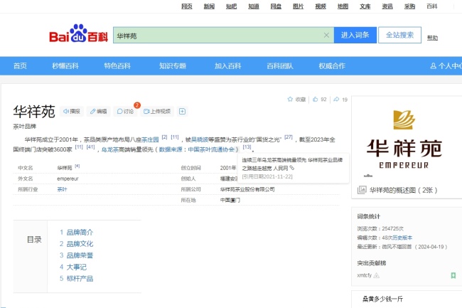
Task: Open 新闻 in the top navigation
Action: 209,6
